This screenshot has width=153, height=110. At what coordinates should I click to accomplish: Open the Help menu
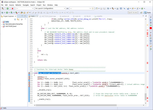click(x=56, y=5)
